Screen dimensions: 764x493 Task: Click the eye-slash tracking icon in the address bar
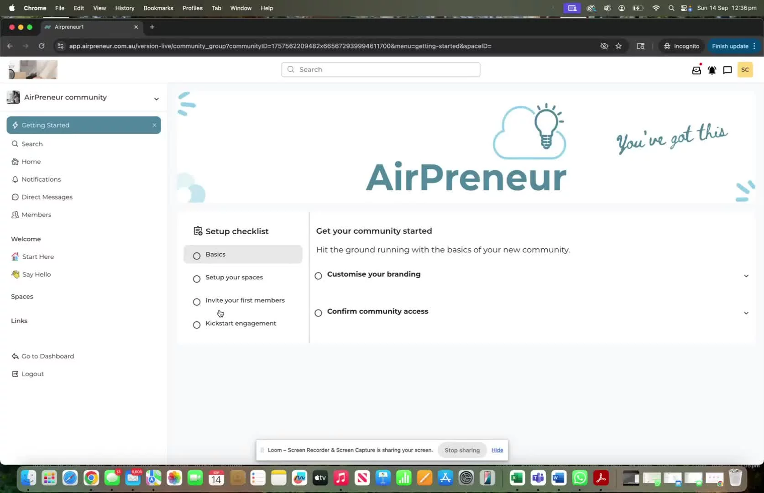604,46
